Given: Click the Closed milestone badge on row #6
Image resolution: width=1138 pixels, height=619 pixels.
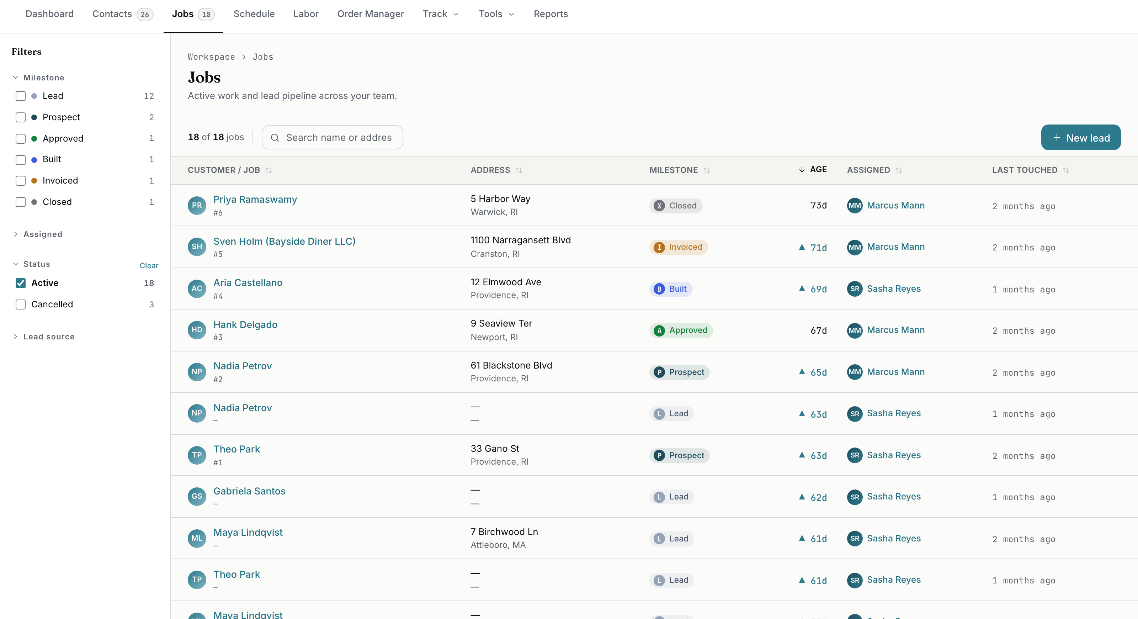Looking at the screenshot, I should coord(675,206).
